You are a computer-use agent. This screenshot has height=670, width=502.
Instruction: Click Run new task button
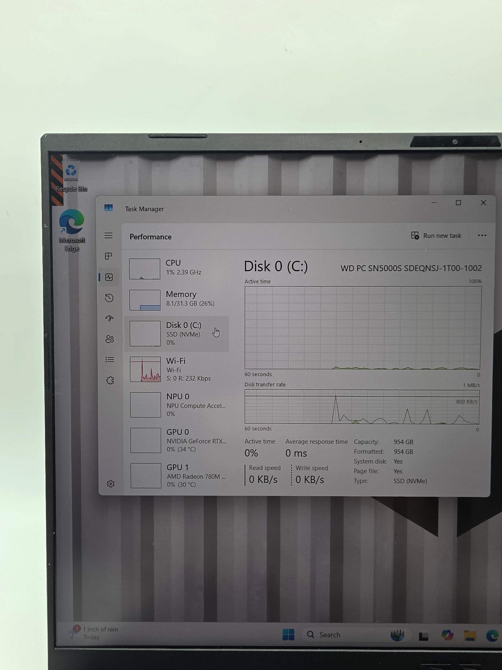pyautogui.click(x=436, y=235)
